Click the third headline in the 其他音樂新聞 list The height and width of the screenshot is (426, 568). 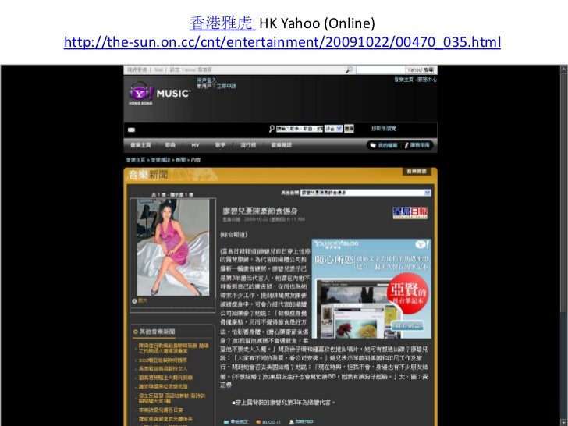pyautogui.click(x=163, y=369)
